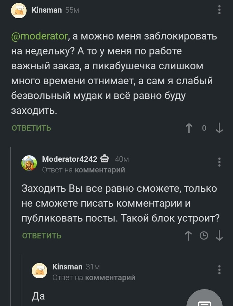Follow the 'комментарий' link under Moderator4242

100,170
